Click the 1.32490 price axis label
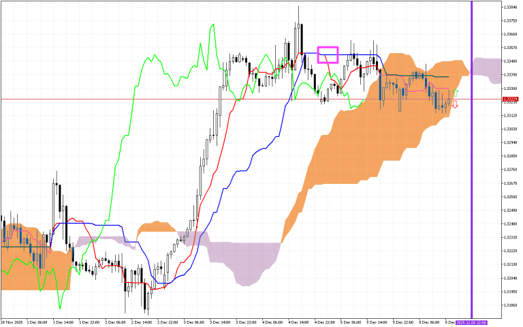This screenshot has width=523, height=327. pyautogui.click(x=510, y=211)
